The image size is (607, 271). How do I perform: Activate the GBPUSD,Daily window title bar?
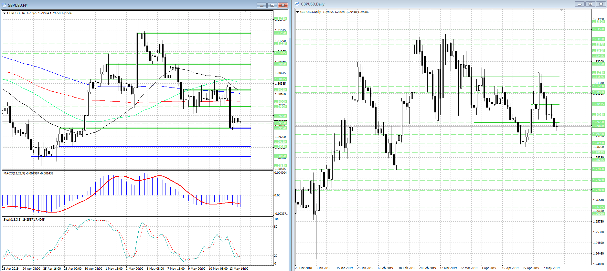coord(433,4)
